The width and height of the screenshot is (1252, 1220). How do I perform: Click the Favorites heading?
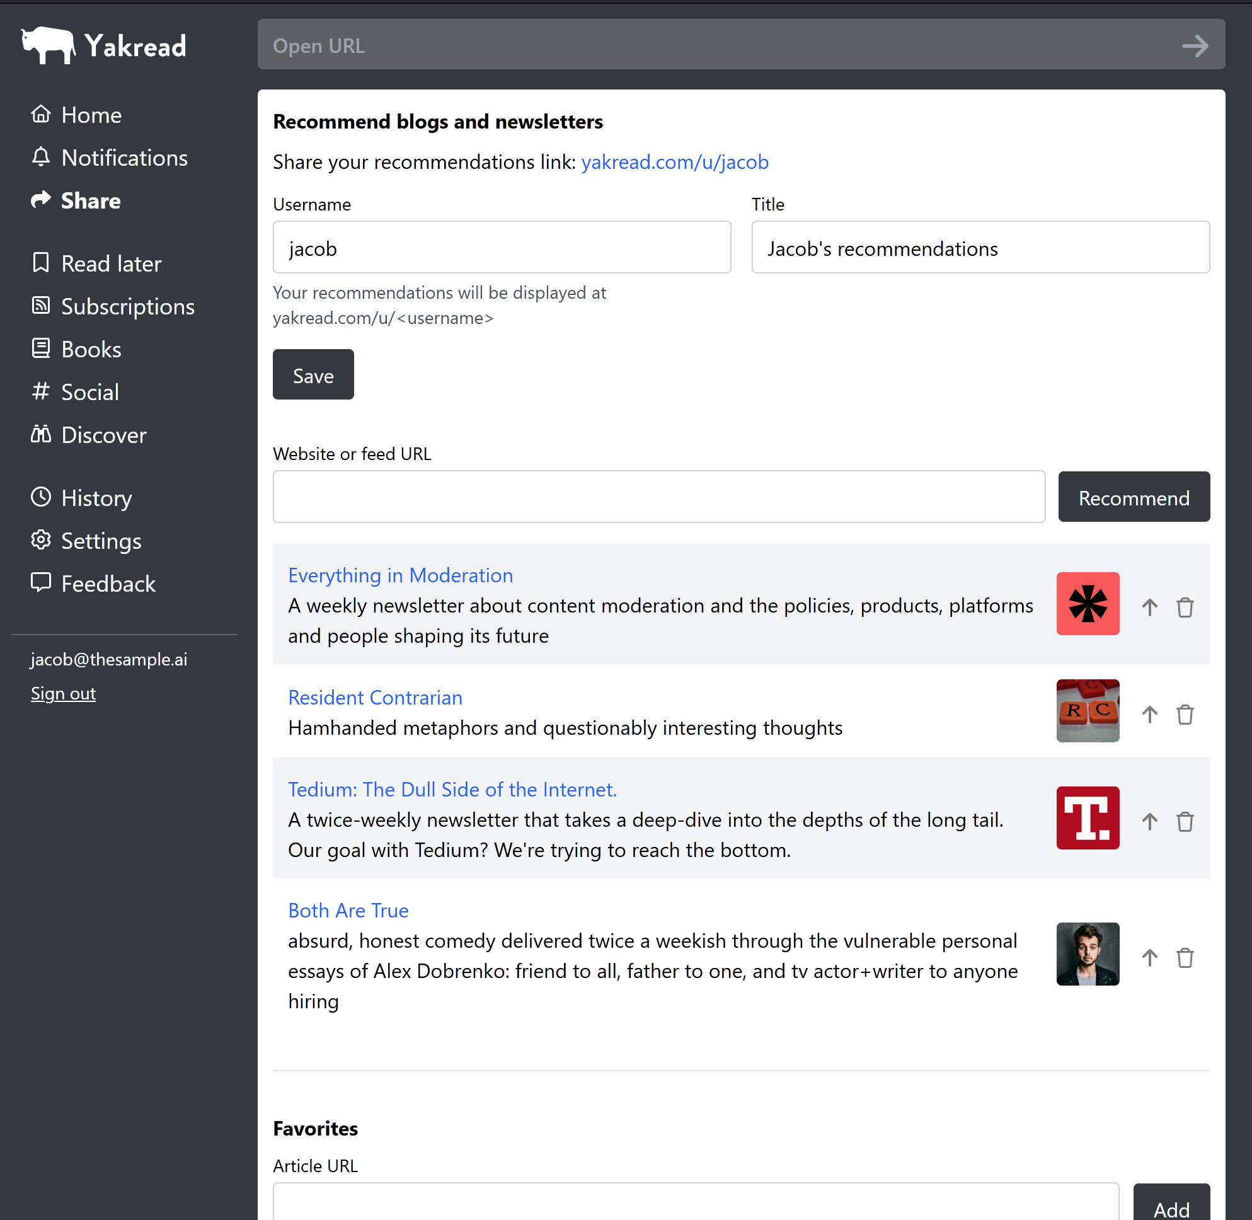(315, 1129)
